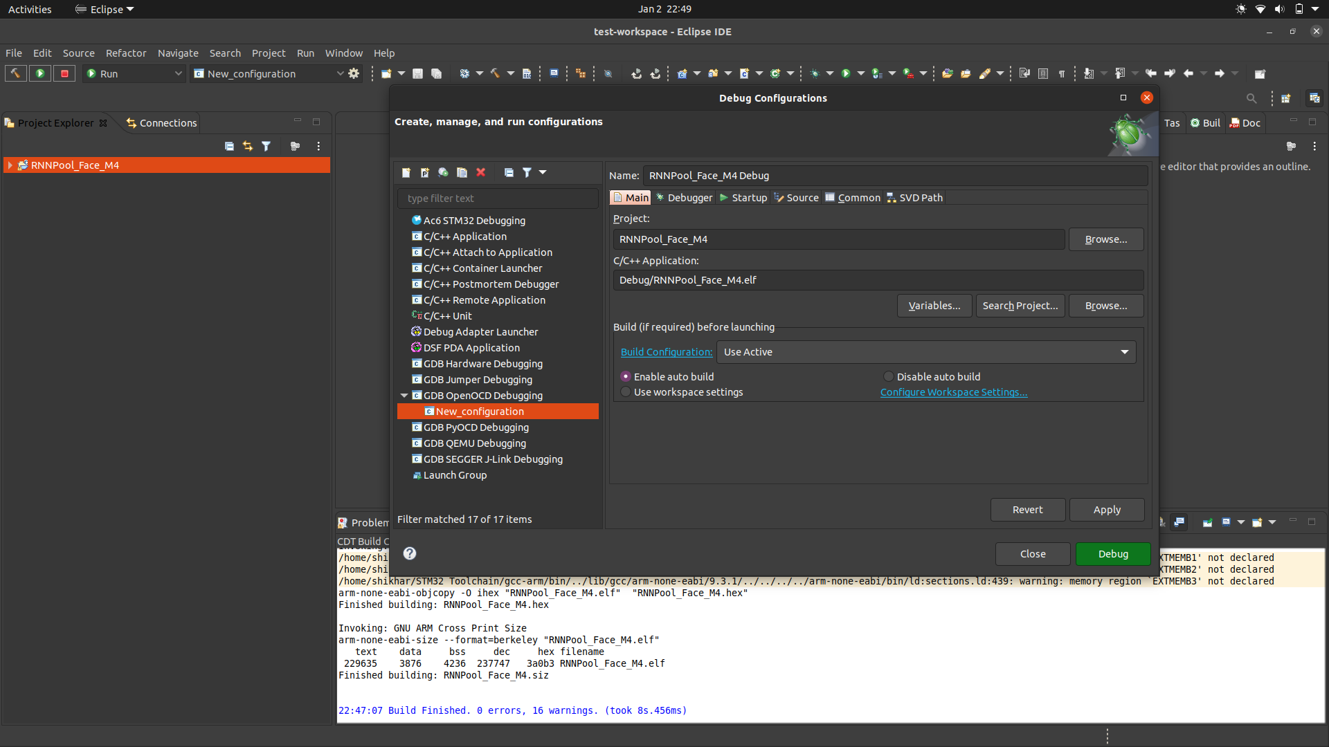Switch to the Debugger tab
The image size is (1329, 747).
coord(684,198)
